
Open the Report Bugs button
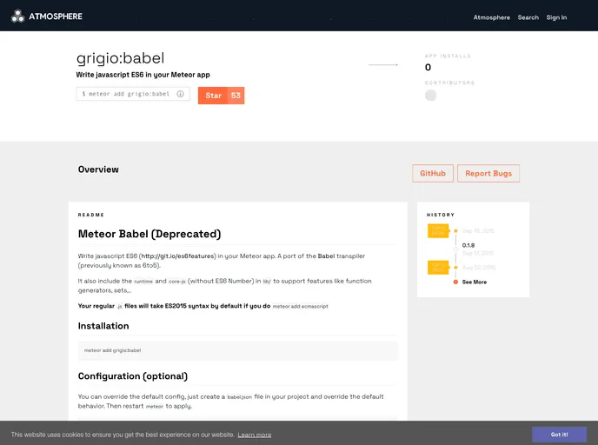pyautogui.click(x=488, y=174)
